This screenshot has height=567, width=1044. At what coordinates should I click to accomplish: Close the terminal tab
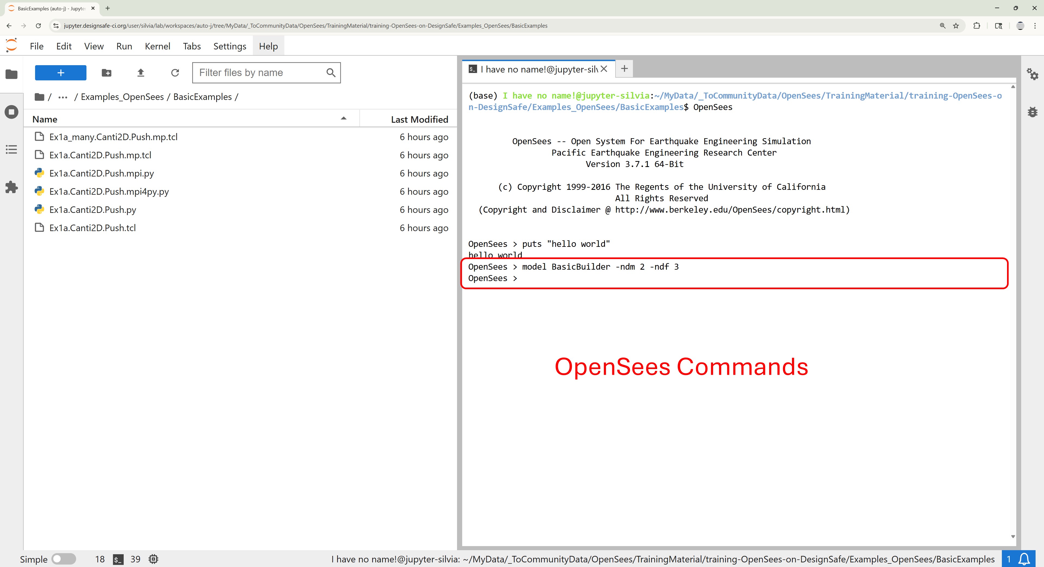pyautogui.click(x=604, y=69)
